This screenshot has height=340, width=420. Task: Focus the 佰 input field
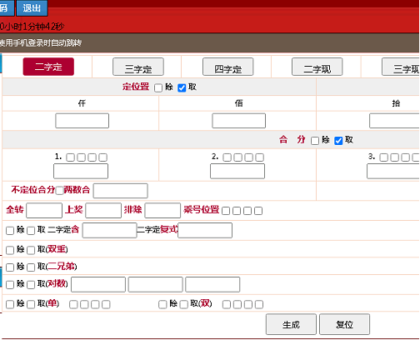point(238,121)
